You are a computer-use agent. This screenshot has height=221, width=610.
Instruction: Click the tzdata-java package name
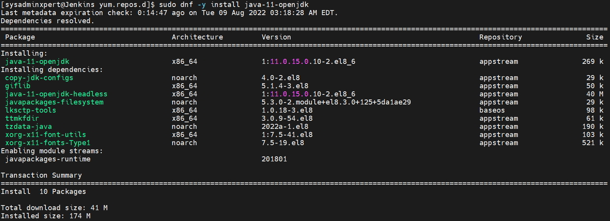tap(28, 126)
